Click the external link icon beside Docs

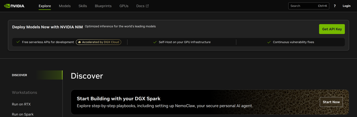pos(147,6)
